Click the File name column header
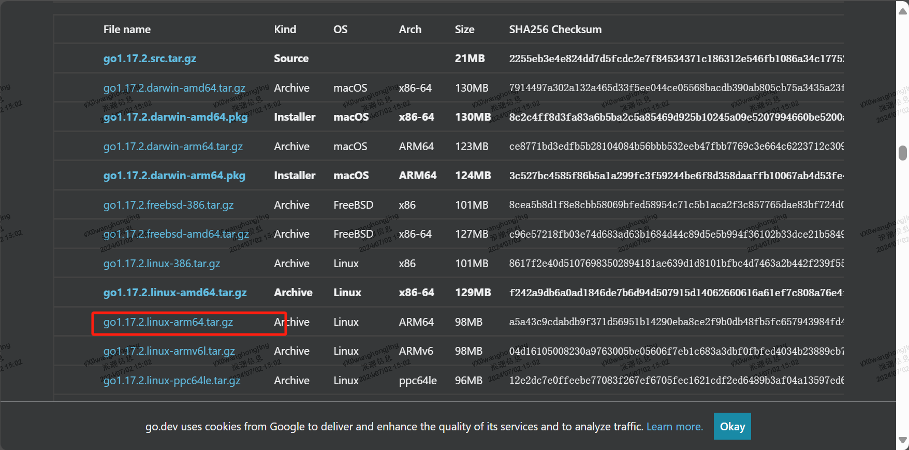The image size is (909, 450). 127,30
